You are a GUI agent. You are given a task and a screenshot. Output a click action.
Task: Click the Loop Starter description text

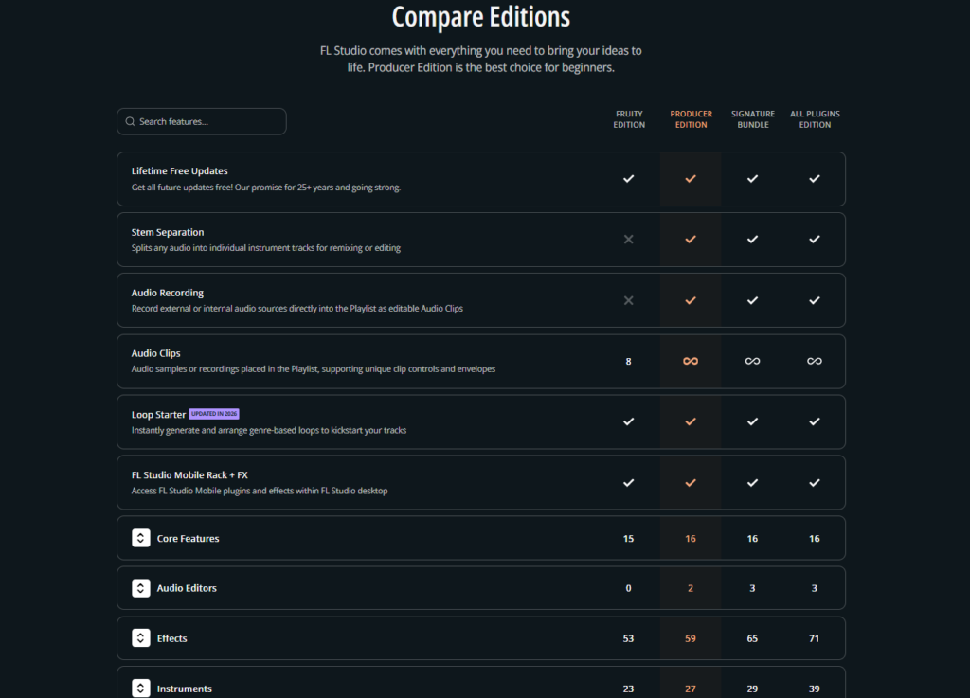[x=269, y=430]
